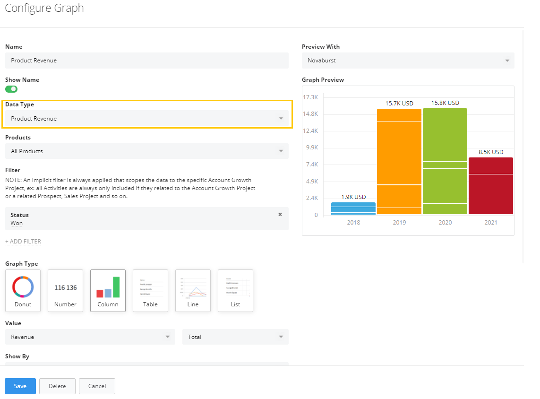Delete the Product Revenue graph
The width and height of the screenshot is (540, 399).
(x=57, y=386)
